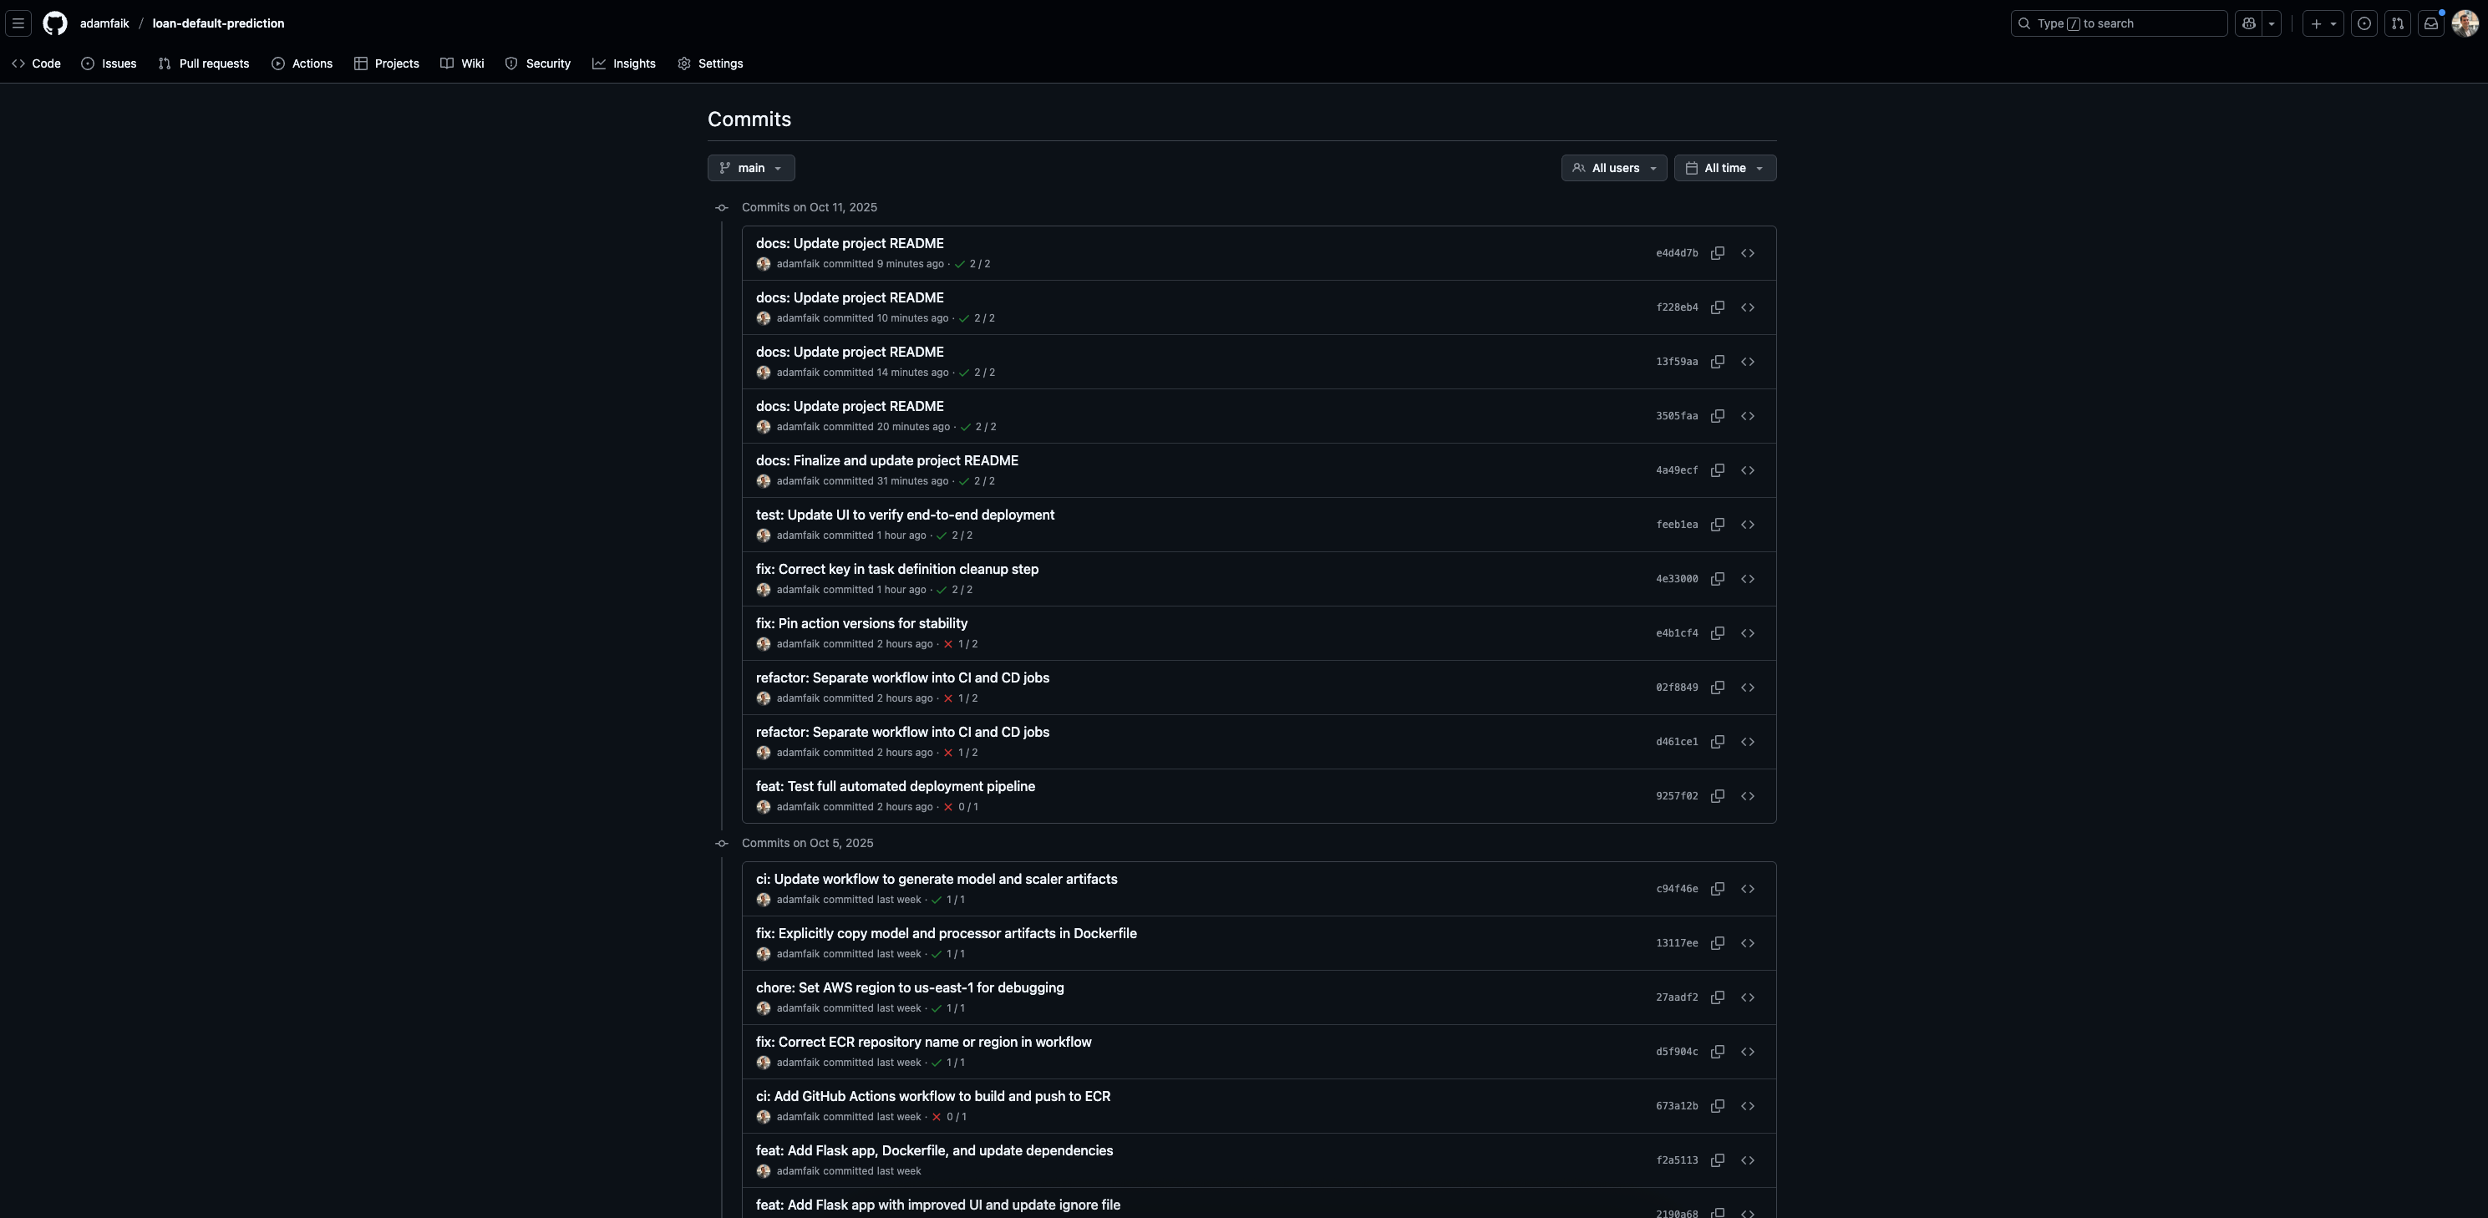
Task: Open the notifications inbox icon
Action: [x=2431, y=23]
